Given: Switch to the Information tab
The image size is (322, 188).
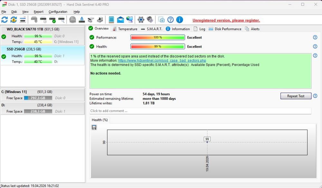Looking at the screenshot, I should click(178, 29).
